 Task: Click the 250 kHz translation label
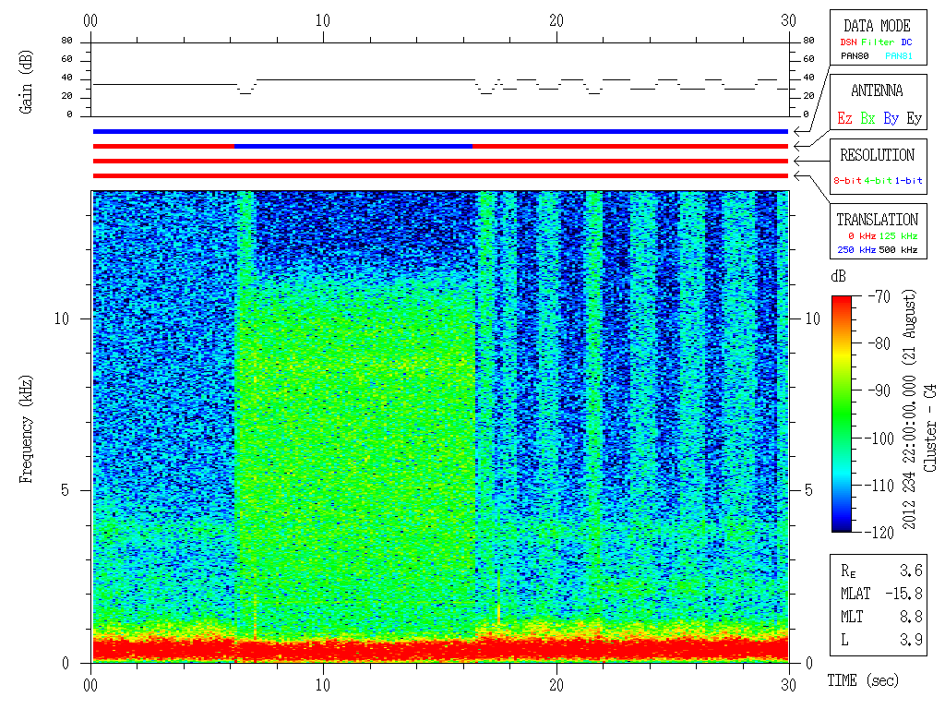[856, 249]
